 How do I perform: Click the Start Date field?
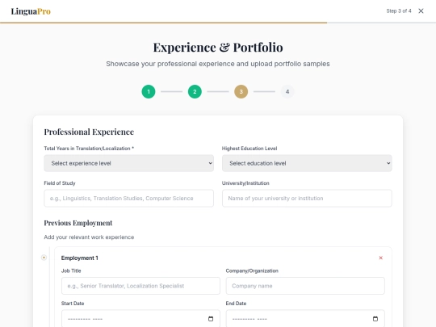[x=140, y=319]
